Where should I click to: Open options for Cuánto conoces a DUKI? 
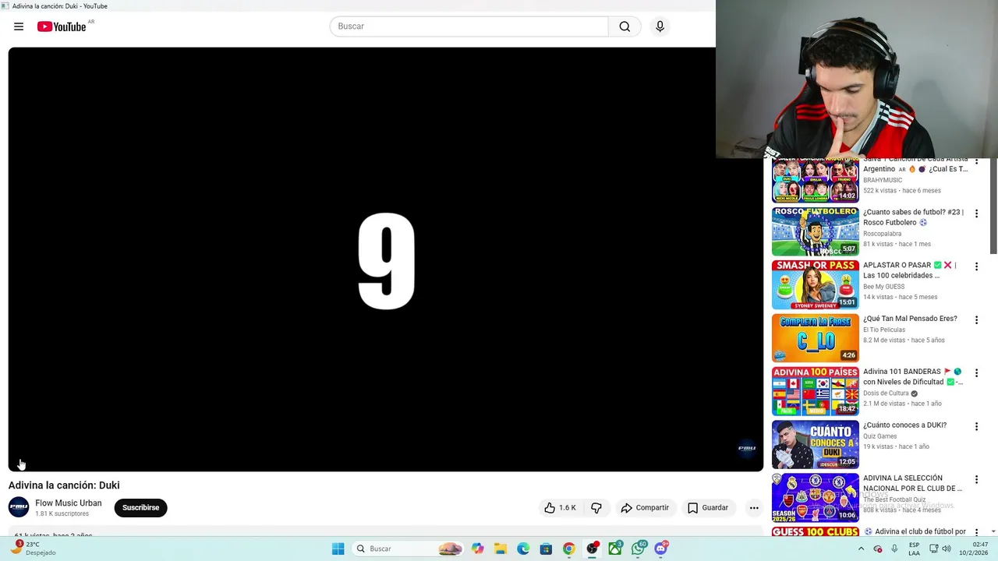(976, 426)
